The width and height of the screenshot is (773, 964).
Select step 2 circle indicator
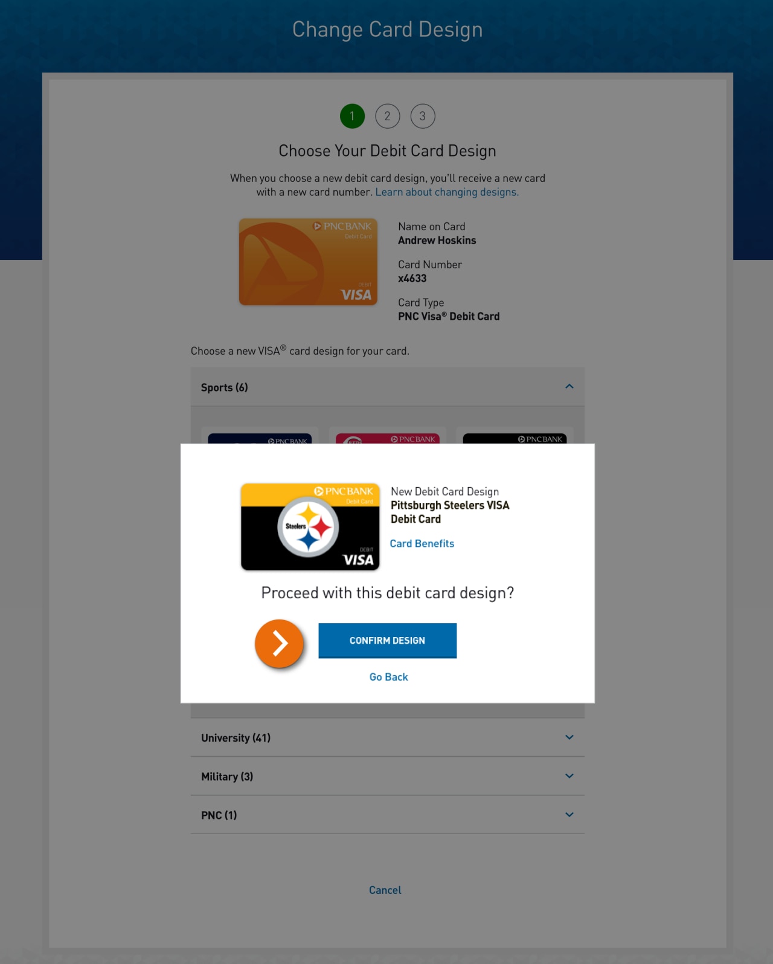click(x=388, y=116)
